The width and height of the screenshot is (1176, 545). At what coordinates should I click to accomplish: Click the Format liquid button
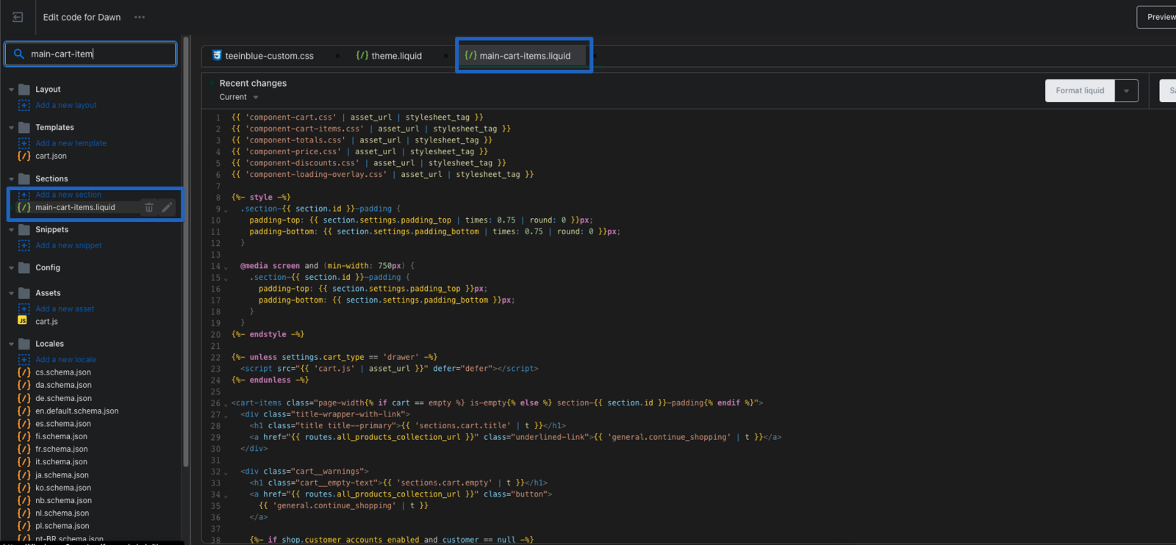(1080, 90)
